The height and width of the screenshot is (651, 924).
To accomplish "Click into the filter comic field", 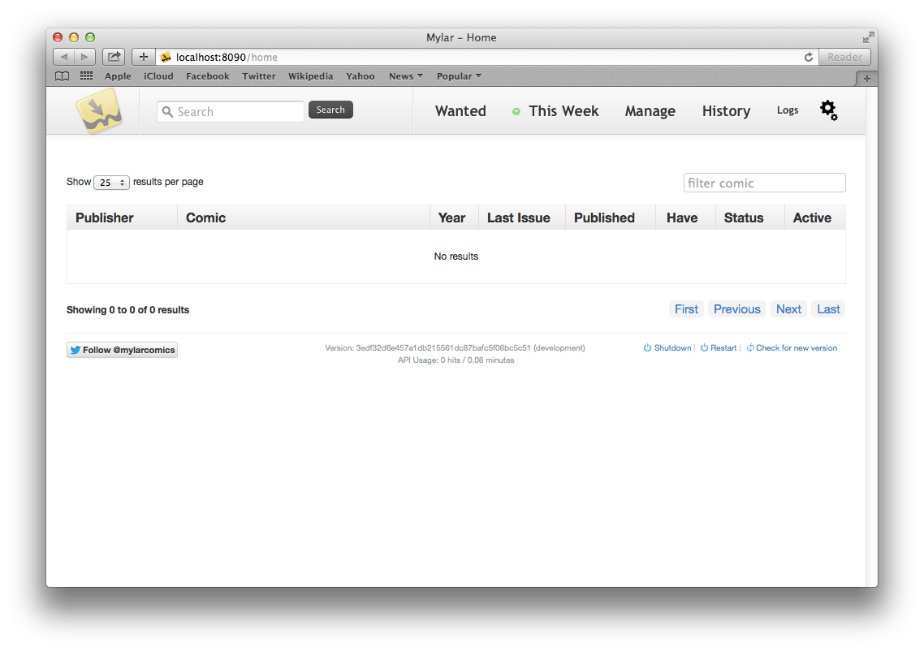I will [764, 183].
